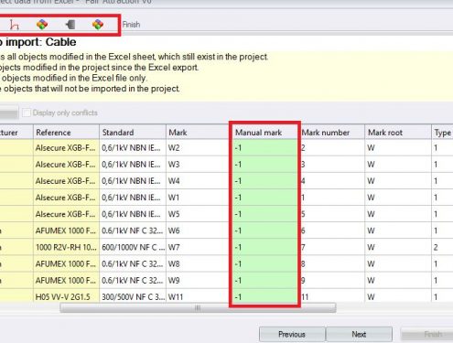Select the Mark cell W4
Screen dimensions: 453x343
[199, 181]
